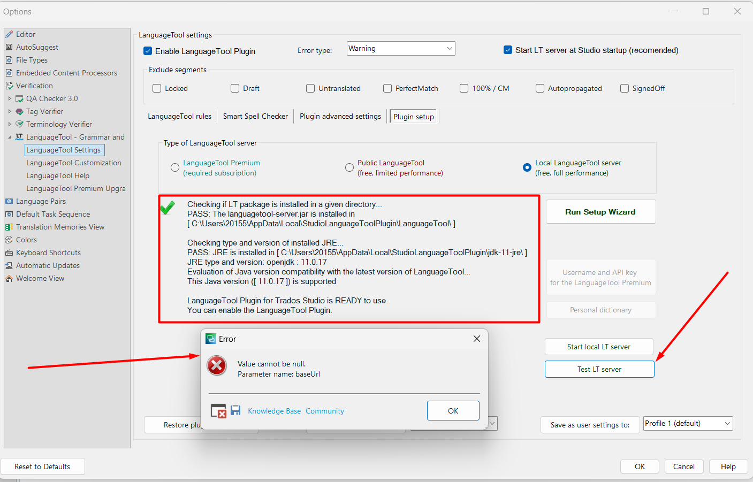Switch to Smart Spell Checker tab

pyautogui.click(x=255, y=116)
